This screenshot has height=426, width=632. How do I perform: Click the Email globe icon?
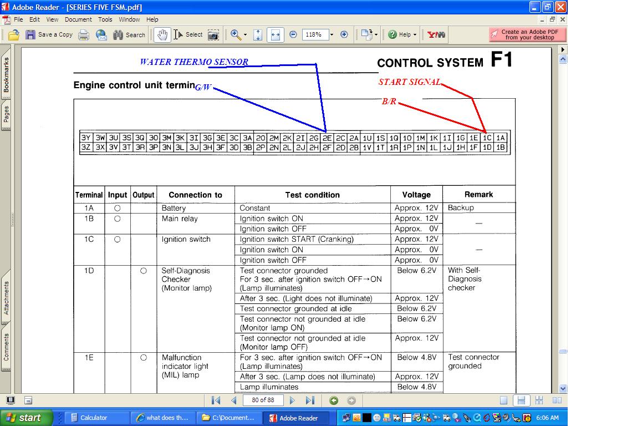pos(101,35)
